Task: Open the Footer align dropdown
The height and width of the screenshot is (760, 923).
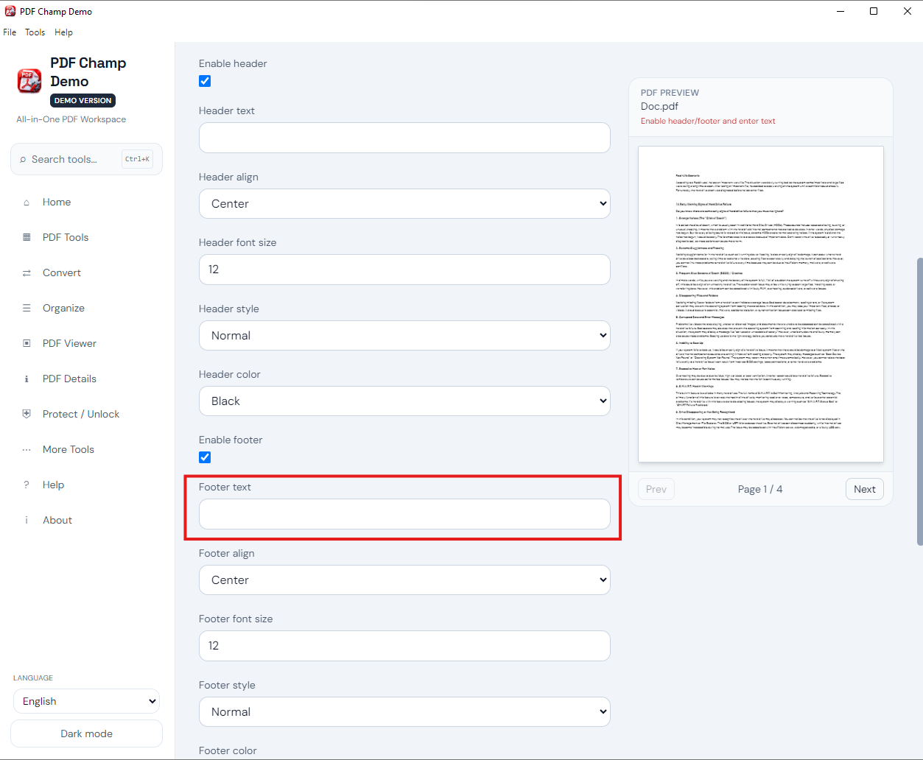Action: pos(404,580)
